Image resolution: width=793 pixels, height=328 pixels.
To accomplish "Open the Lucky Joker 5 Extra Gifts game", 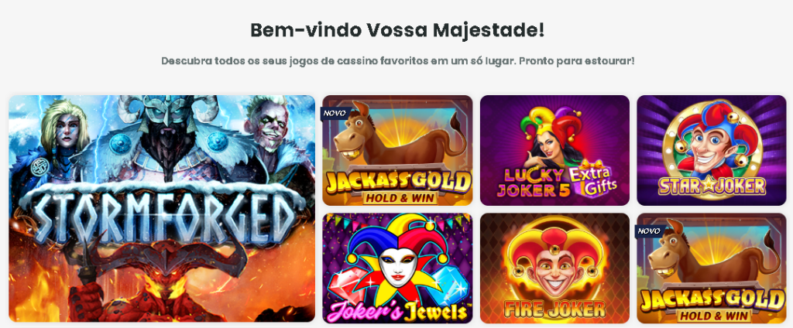I will (x=554, y=150).
